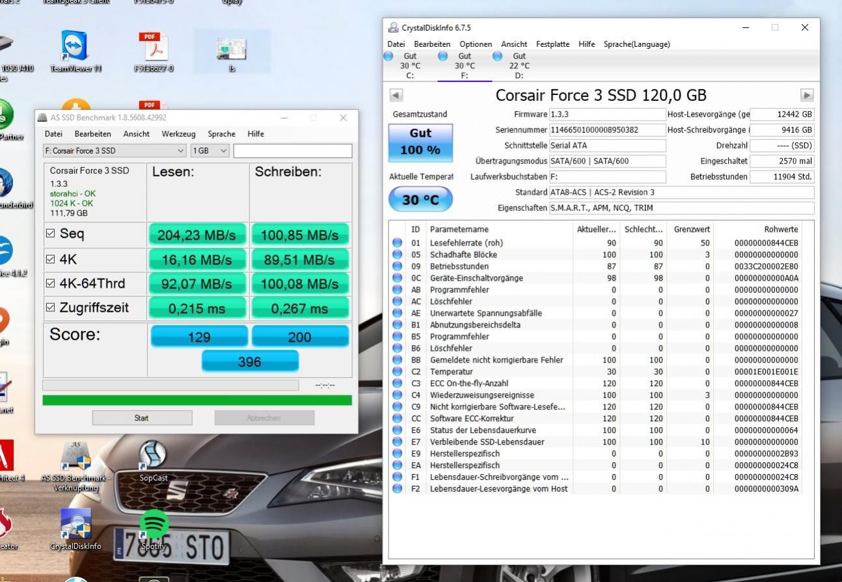Click status dot for ECC On-the-fly-Anzahl row

[x=397, y=383]
